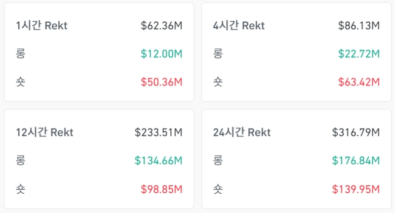Select the 12시간 total $233.51M value
This screenshot has width=395, height=213.
pyautogui.click(x=158, y=132)
